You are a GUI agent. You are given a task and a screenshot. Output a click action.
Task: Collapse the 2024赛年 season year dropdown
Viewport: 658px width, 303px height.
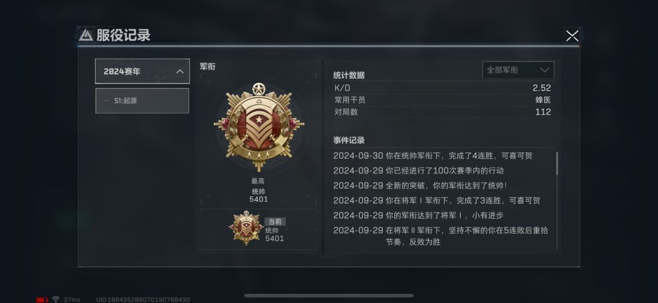[x=142, y=71]
